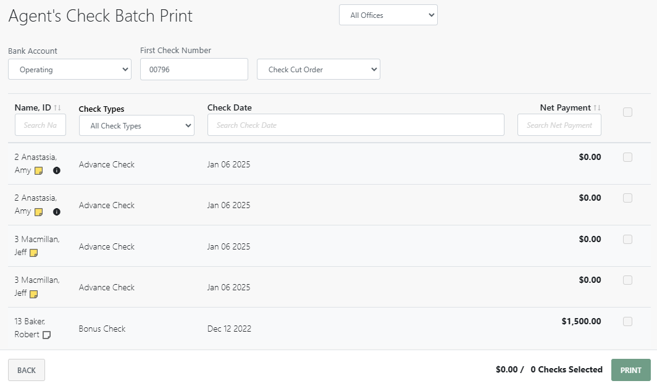Open the yellow note on first Macmillan row
Image resolution: width=657 pixels, height=386 pixels.
coord(34,253)
